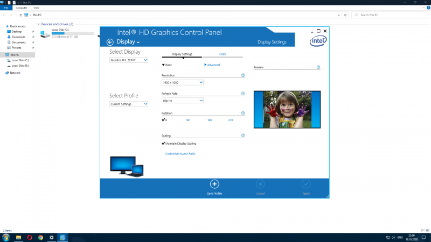Open the View ribbon tab
This screenshot has height=242, width=431.
(x=36, y=8)
